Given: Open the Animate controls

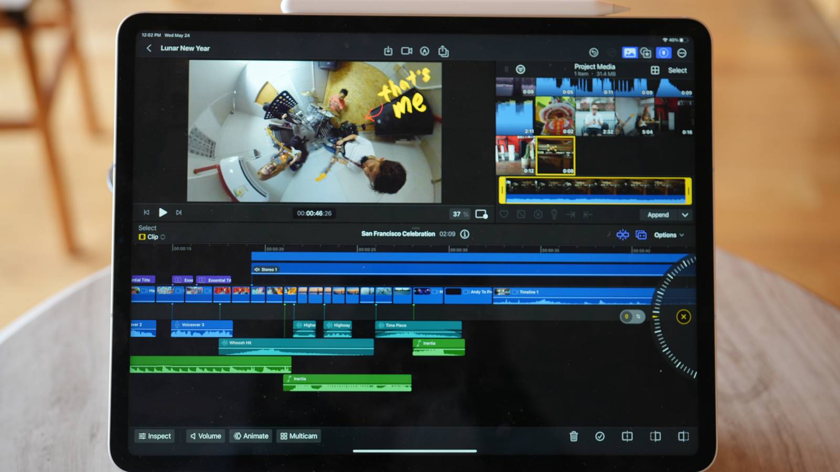Looking at the screenshot, I should coord(250,436).
